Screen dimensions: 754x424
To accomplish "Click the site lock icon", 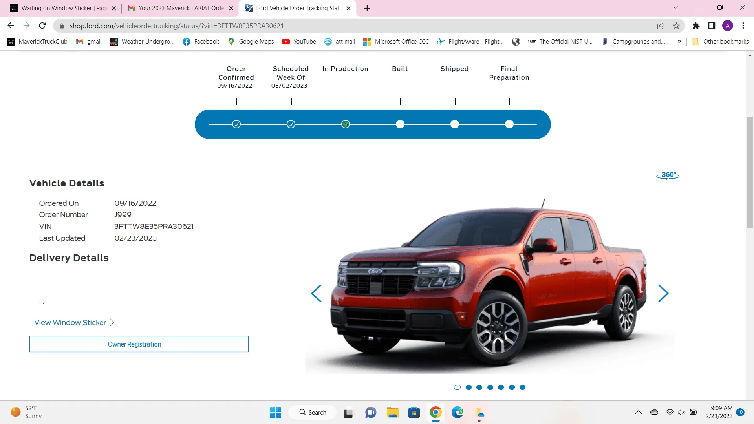I will 62,26.
